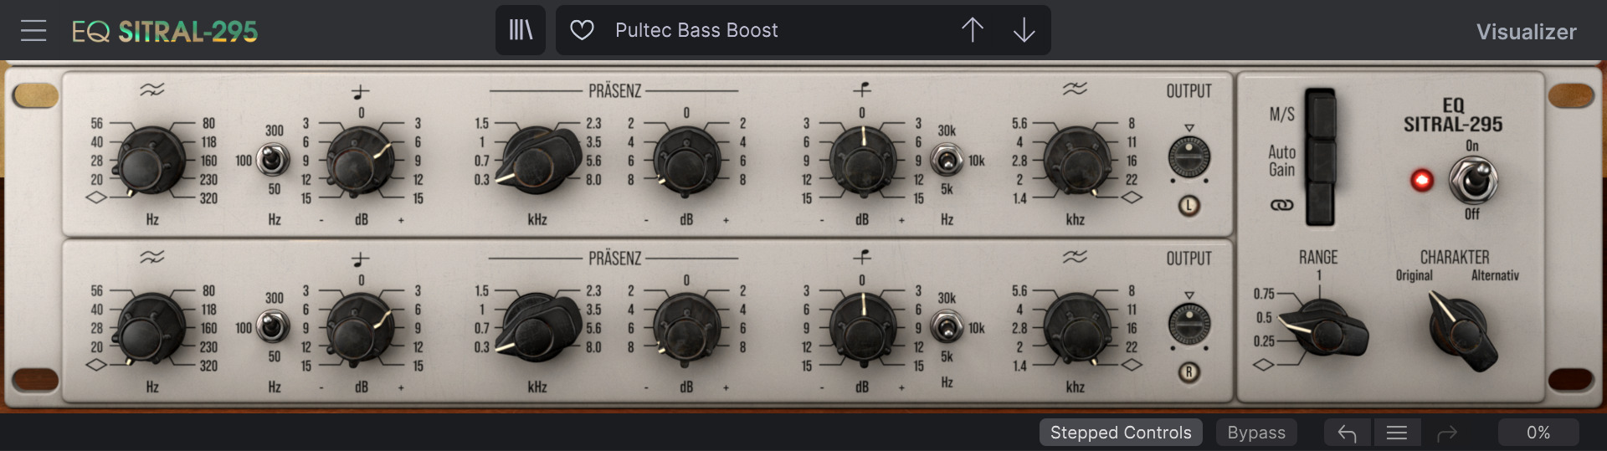Open the edit history list
The image size is (1607, 451).
[1396, 433]
